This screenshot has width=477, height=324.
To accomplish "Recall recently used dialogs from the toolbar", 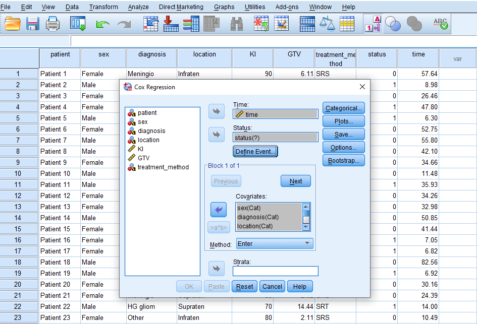I will pos(78,24).
